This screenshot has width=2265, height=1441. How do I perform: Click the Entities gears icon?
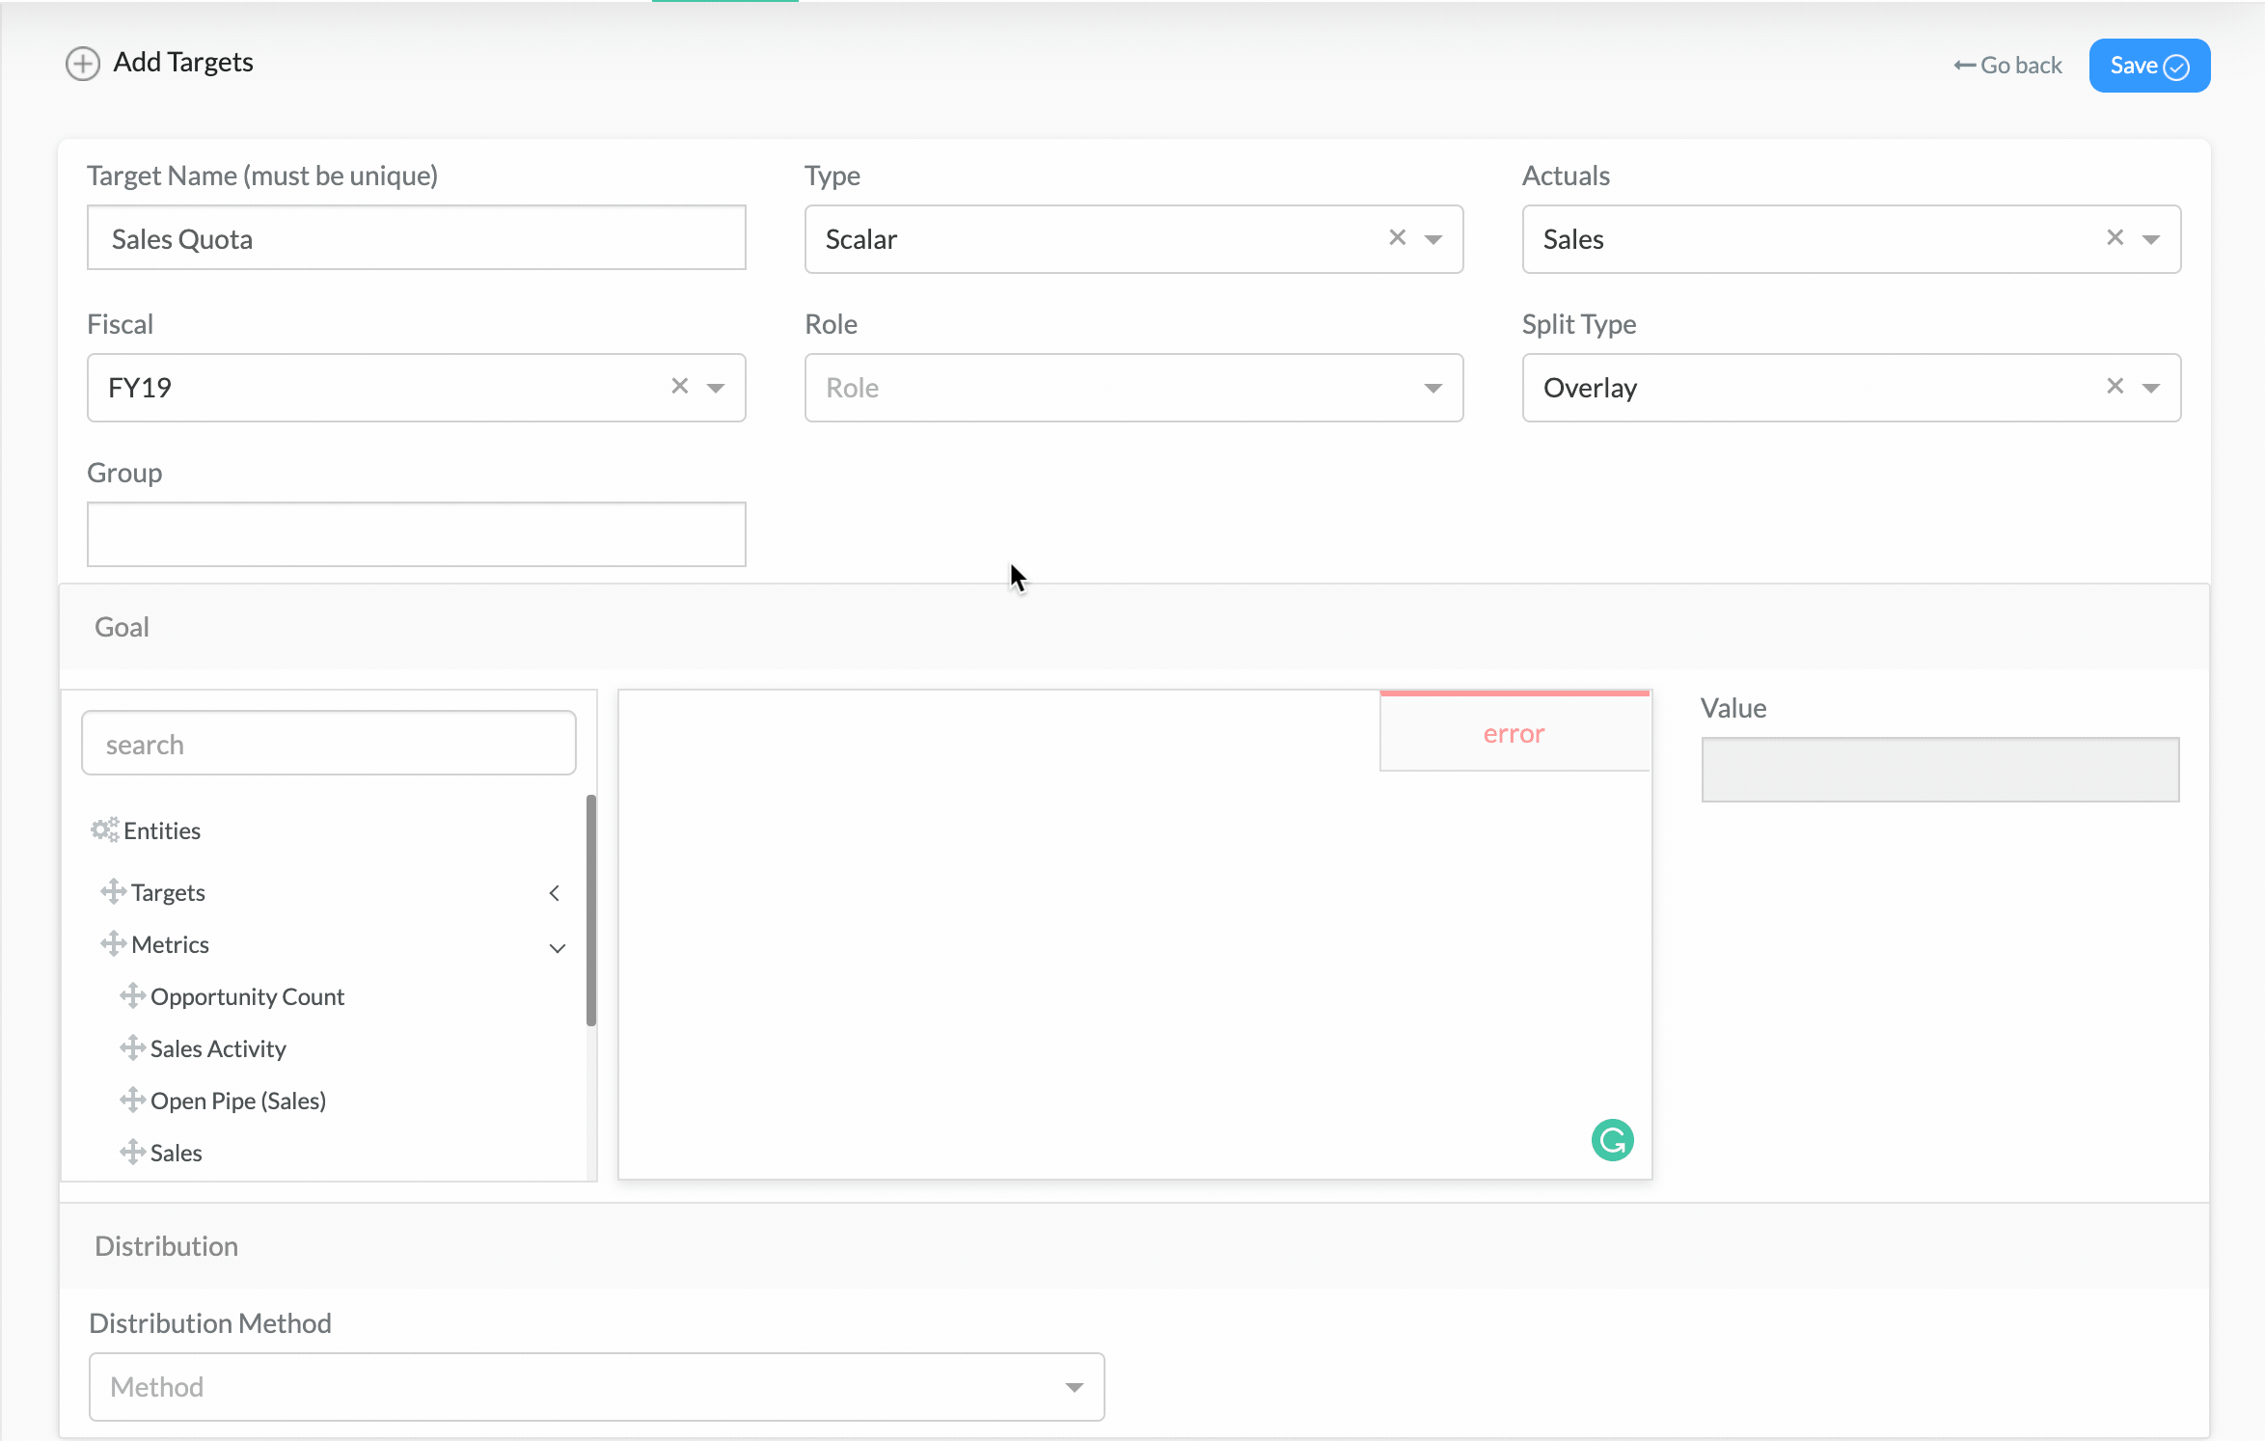coord(104,829)
